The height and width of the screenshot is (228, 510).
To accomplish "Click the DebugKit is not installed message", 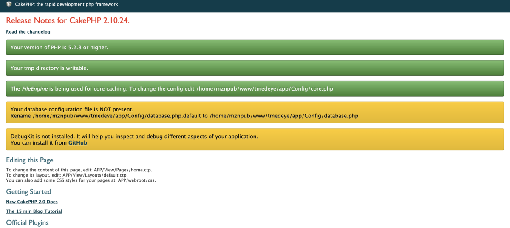I will 134,137.
